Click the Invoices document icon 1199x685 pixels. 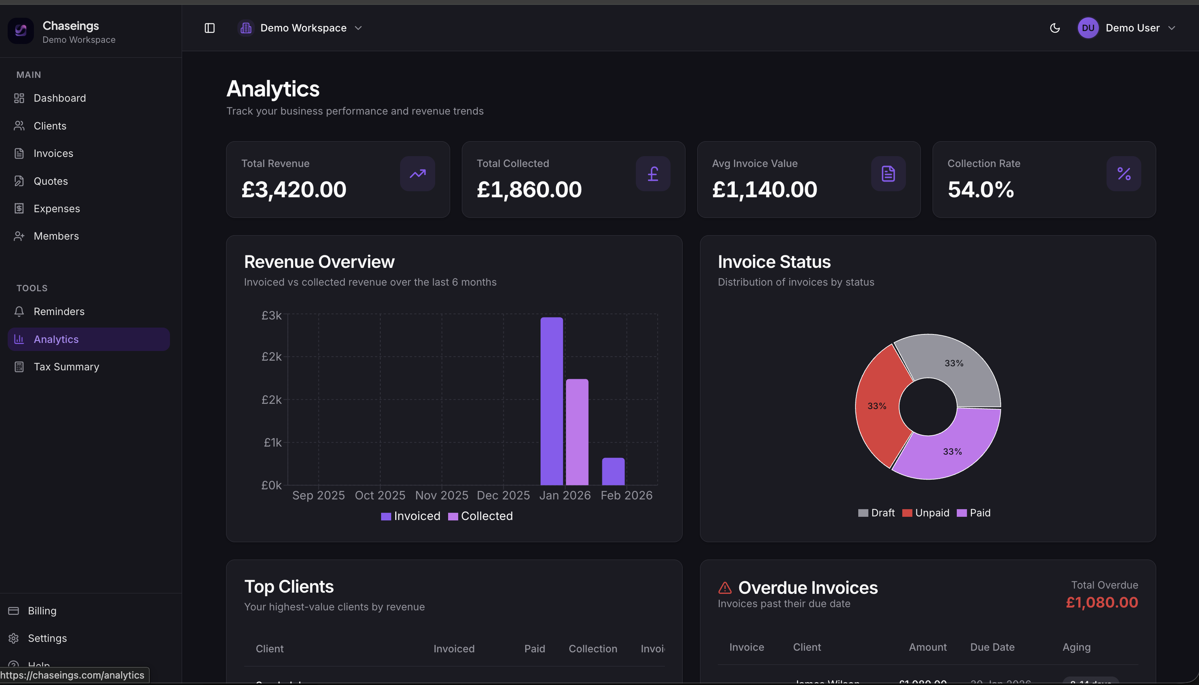[19, 153]
